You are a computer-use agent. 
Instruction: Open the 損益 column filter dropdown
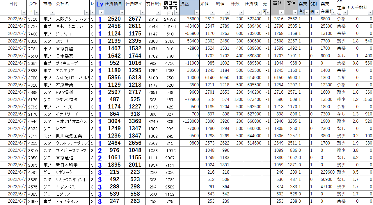tap(196, 13)
